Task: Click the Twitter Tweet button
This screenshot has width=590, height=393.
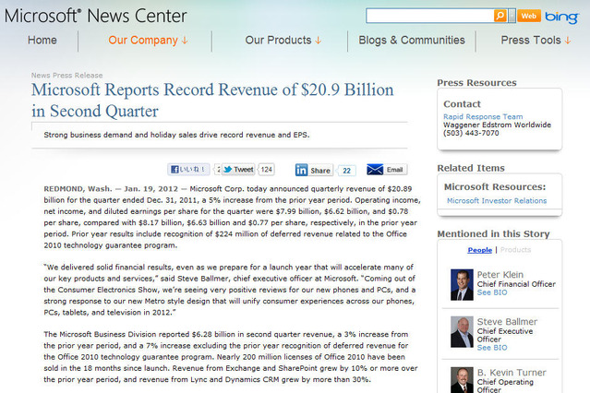Action: [x=238, y=170]
